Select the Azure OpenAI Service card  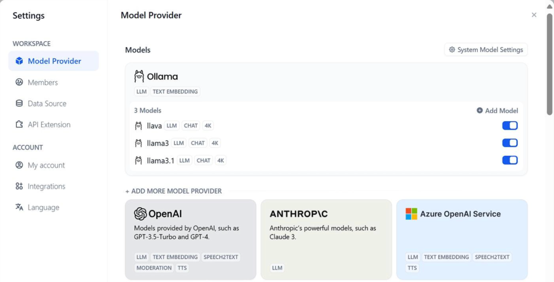point(462,239)
